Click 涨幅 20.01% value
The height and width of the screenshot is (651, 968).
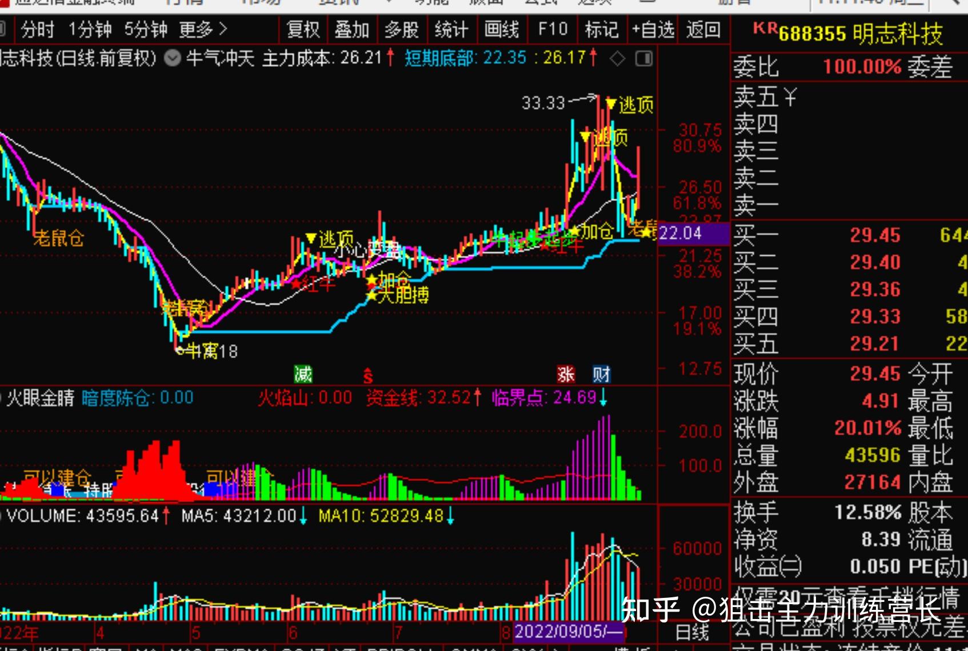point(867,428)
